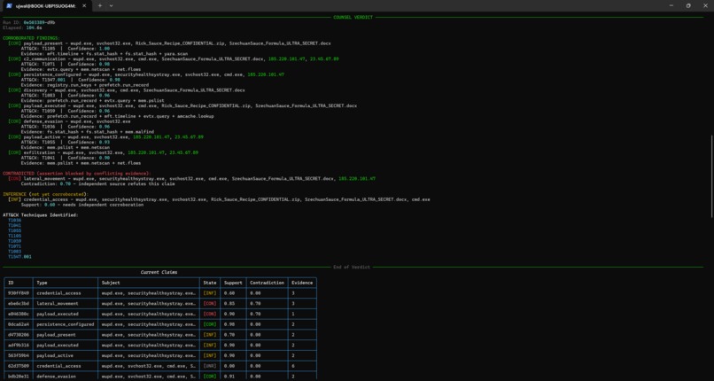Click the Current Claims table title
This screenshot has height=381, width=714.
pyautogui.click(x=159, y=273)
